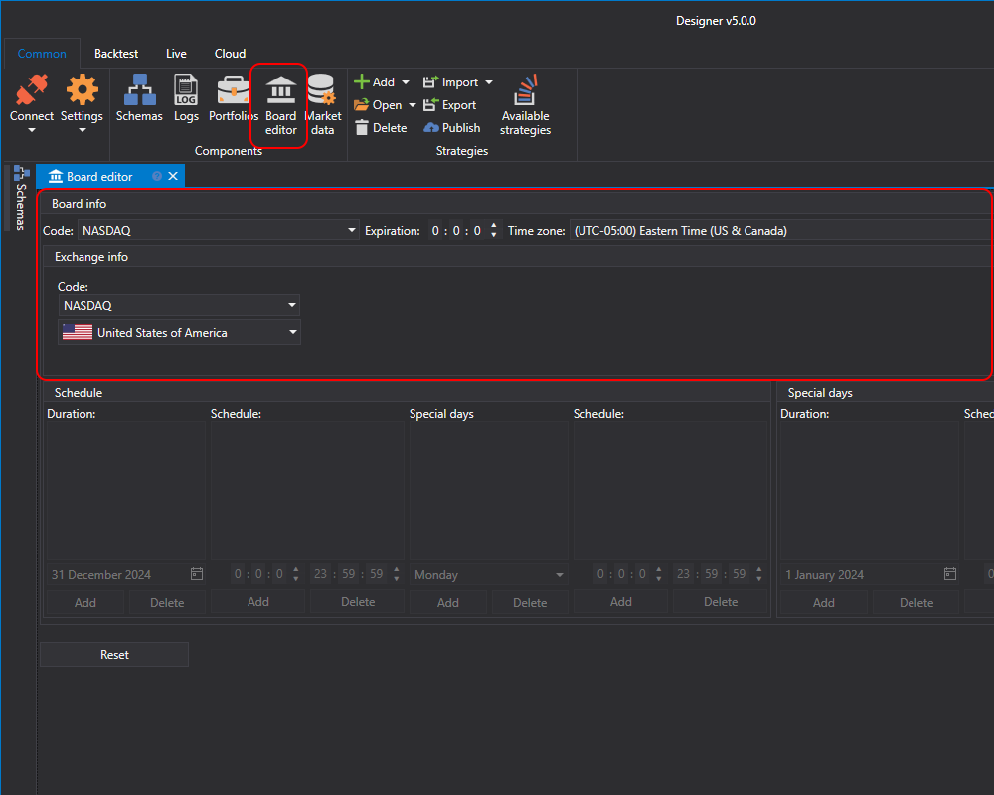The width and height of the screenshot is (994, 795).
Task: Click the Connect plug icon
Action: coord(31,89)
